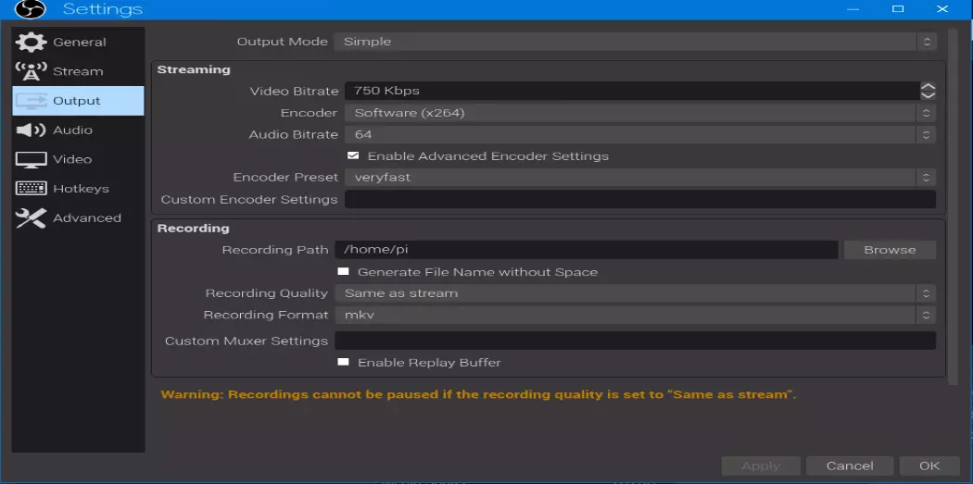Open the Audio Bitrate dropdown
The height and width of the screenshot is (484, 973).
click(x=639, y=134)
